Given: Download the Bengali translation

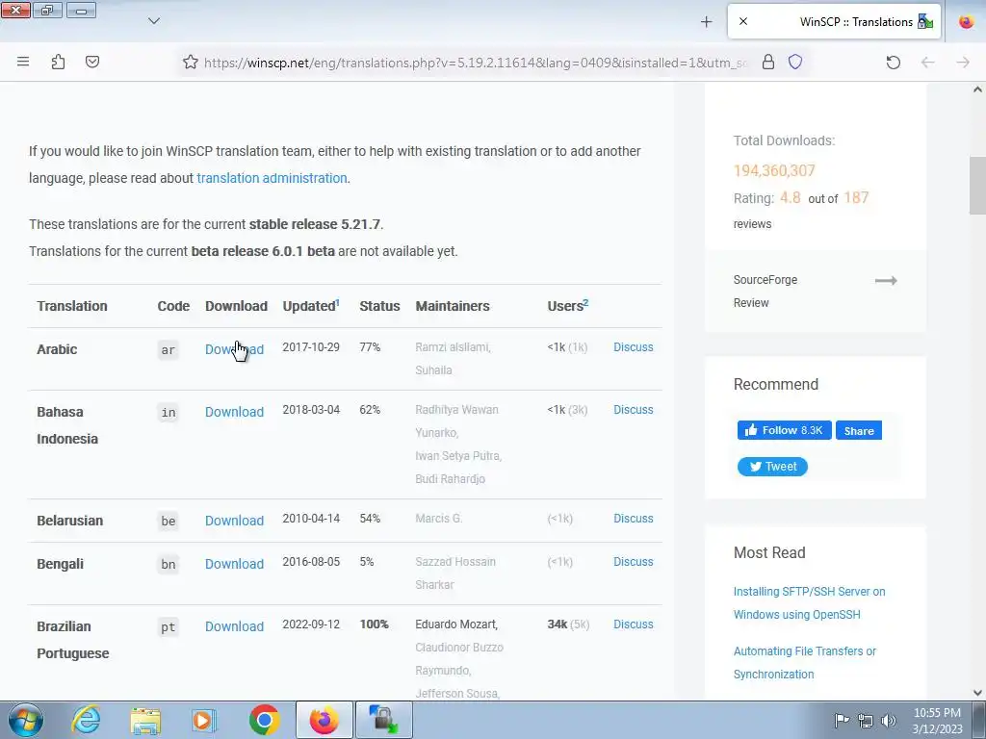Looking at the screenshot, I should (x=234, y=564).
